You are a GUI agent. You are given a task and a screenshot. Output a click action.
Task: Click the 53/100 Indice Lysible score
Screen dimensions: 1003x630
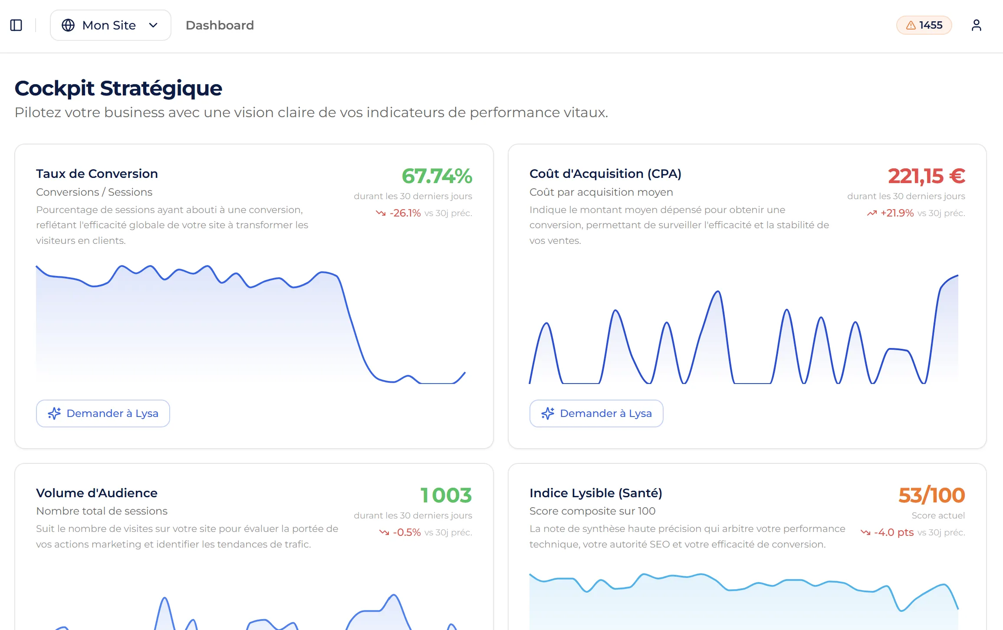point(932,495)
